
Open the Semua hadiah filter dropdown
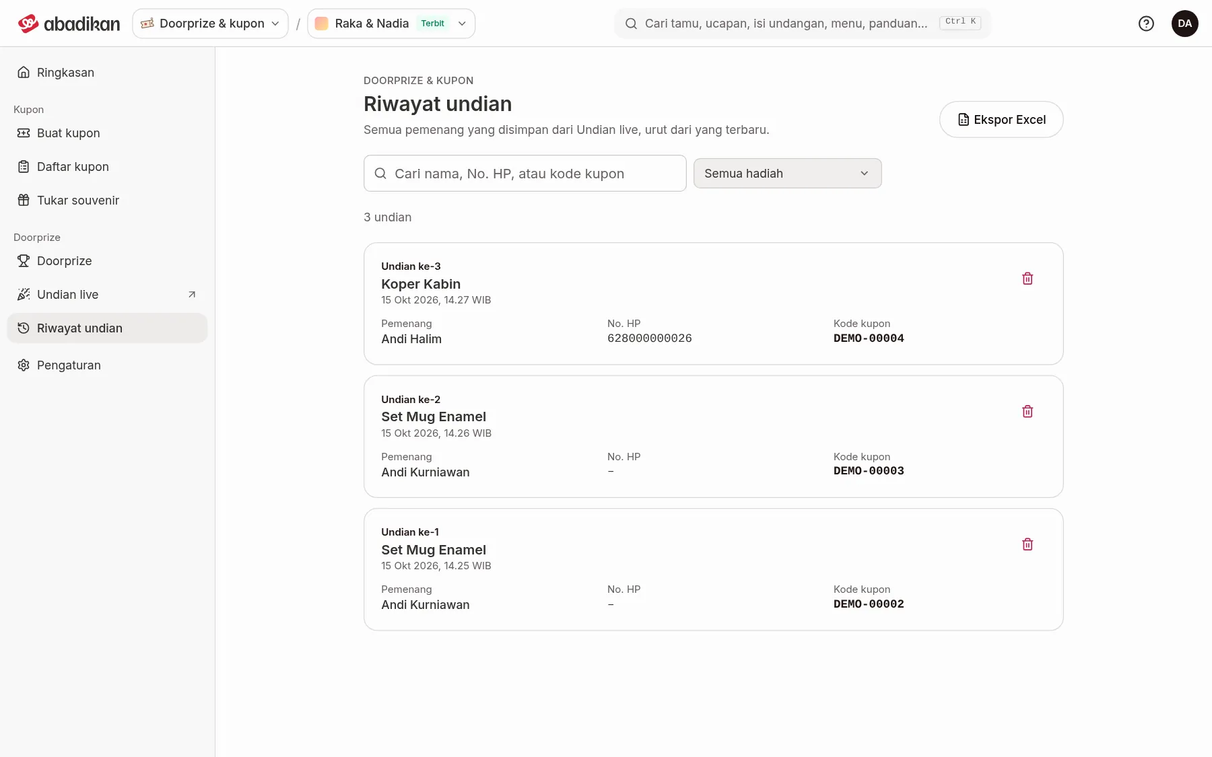coord(787,174)
